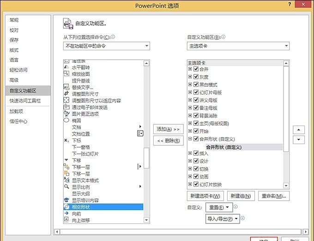Select the 向前 forward arrow icon
The height and width of the screenshot is (241, 314).
pos(66,213)
